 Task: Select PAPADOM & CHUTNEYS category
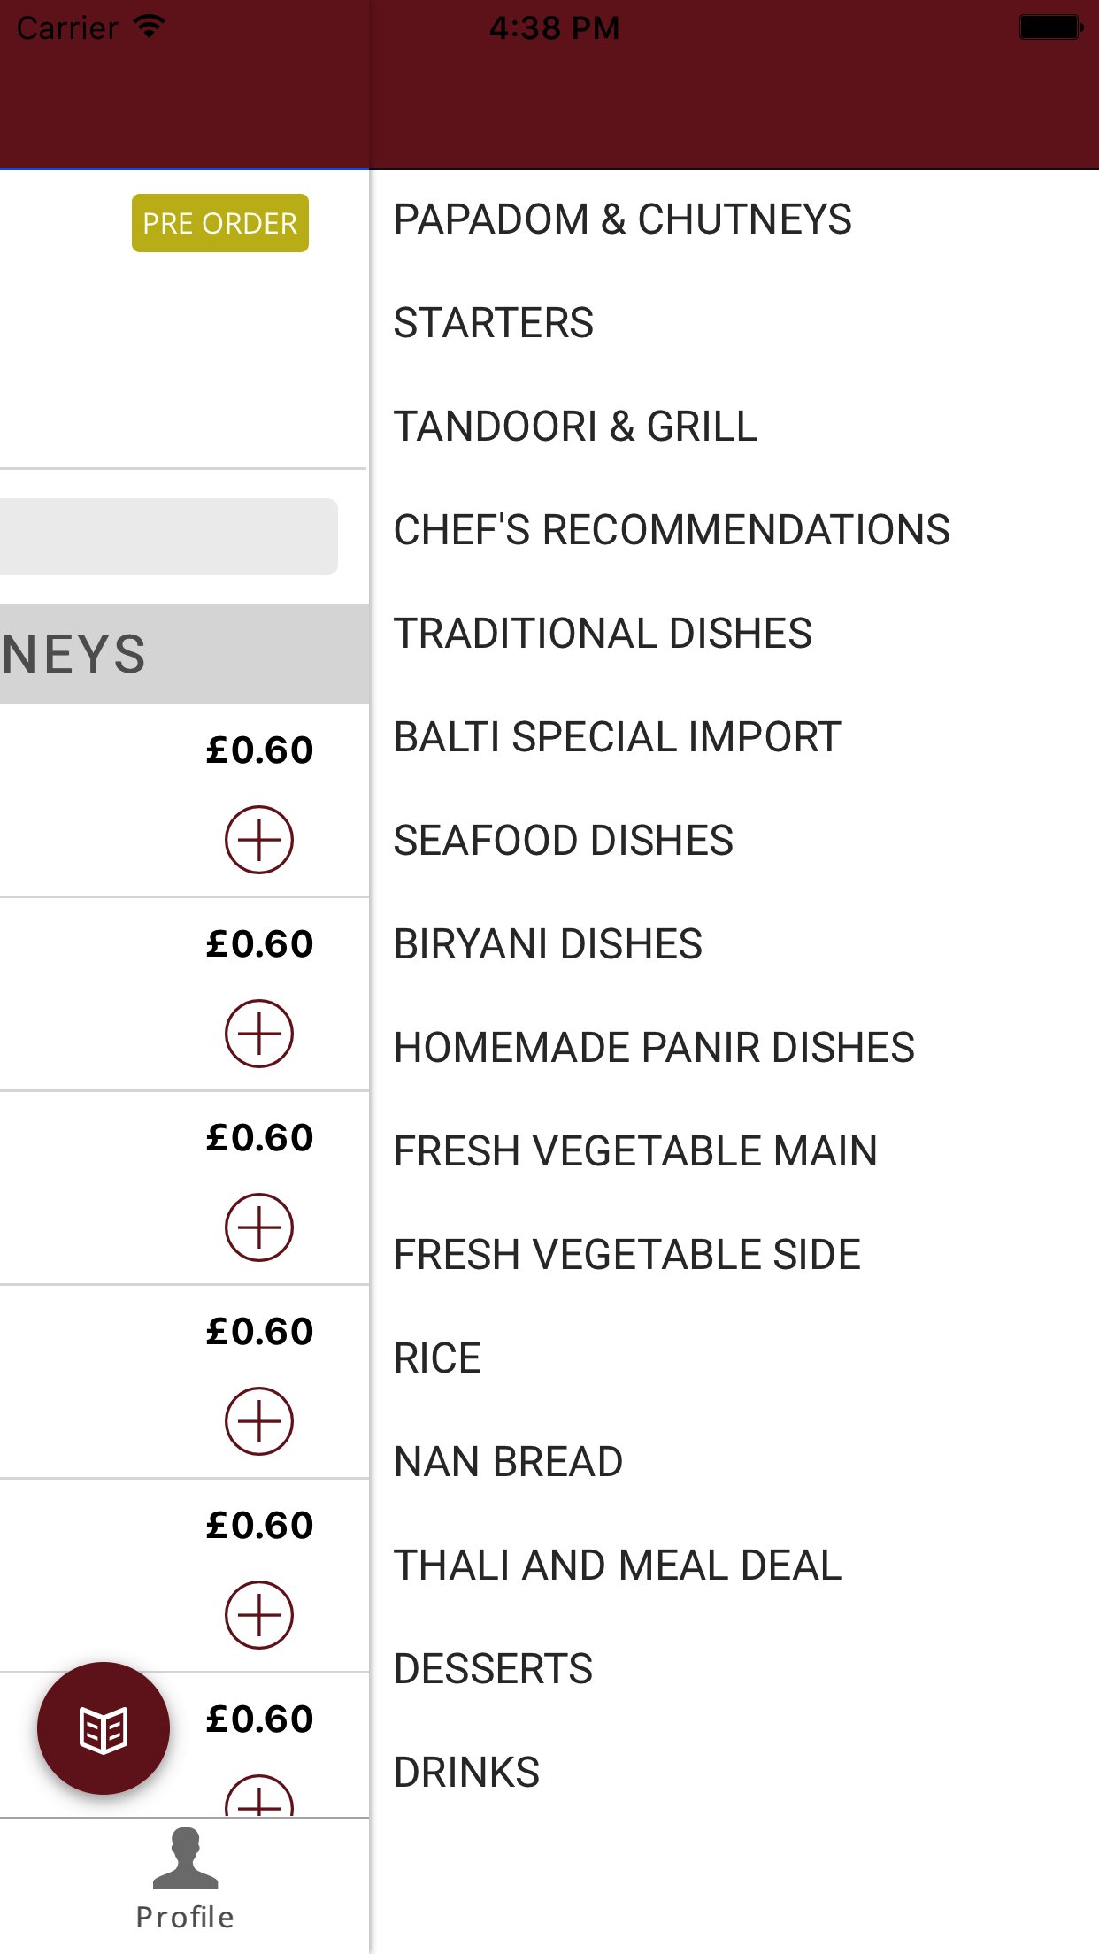[x=622, y=219]
